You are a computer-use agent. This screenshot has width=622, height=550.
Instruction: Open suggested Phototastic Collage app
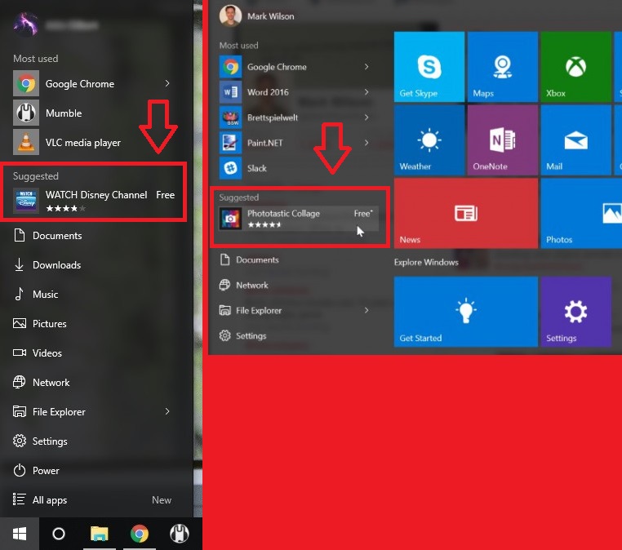click(x=298, y=219)
